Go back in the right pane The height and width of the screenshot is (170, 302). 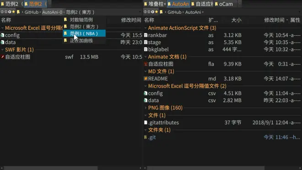145,12
